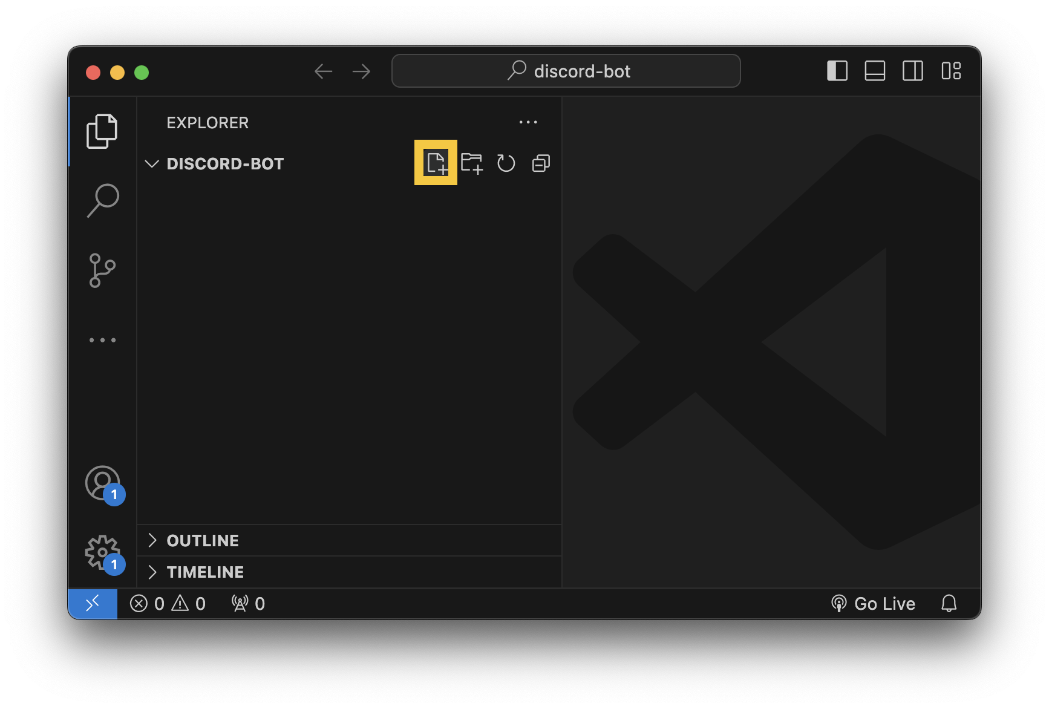The image size is (1049, 709).
Task: Open the notifications bell
Action: (x=949, y=604)
